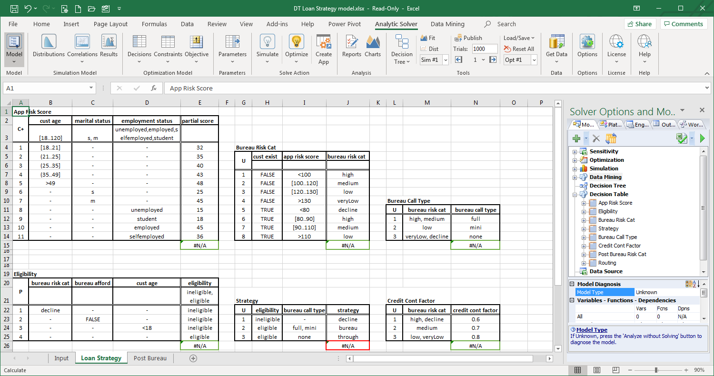The width and height of the screenshot is (714, 376).
Task: Open the Get Data tool
Action: pyautogui.click(x=556, y=46)
